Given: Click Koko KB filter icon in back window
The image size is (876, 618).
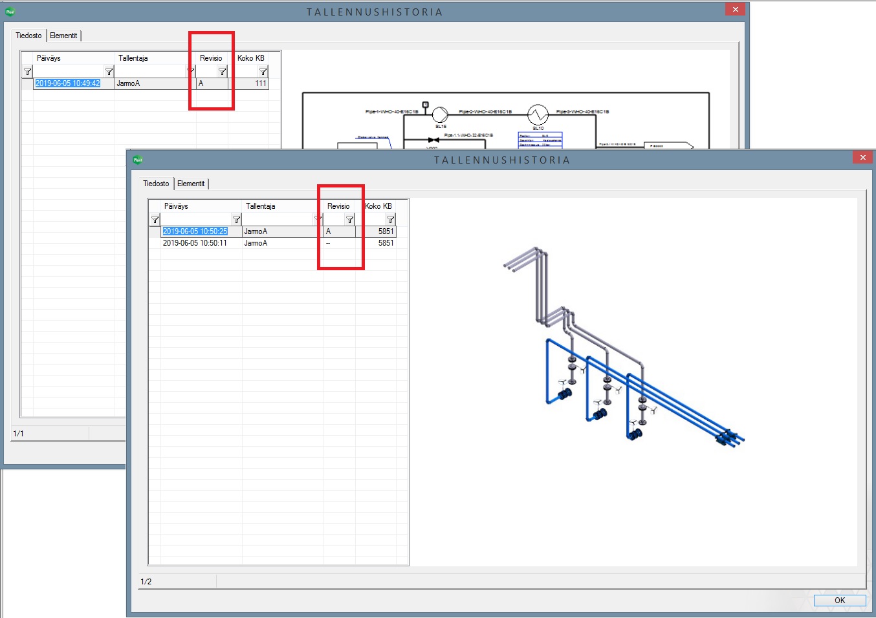Looking at the screenshot, I should 263,72.
